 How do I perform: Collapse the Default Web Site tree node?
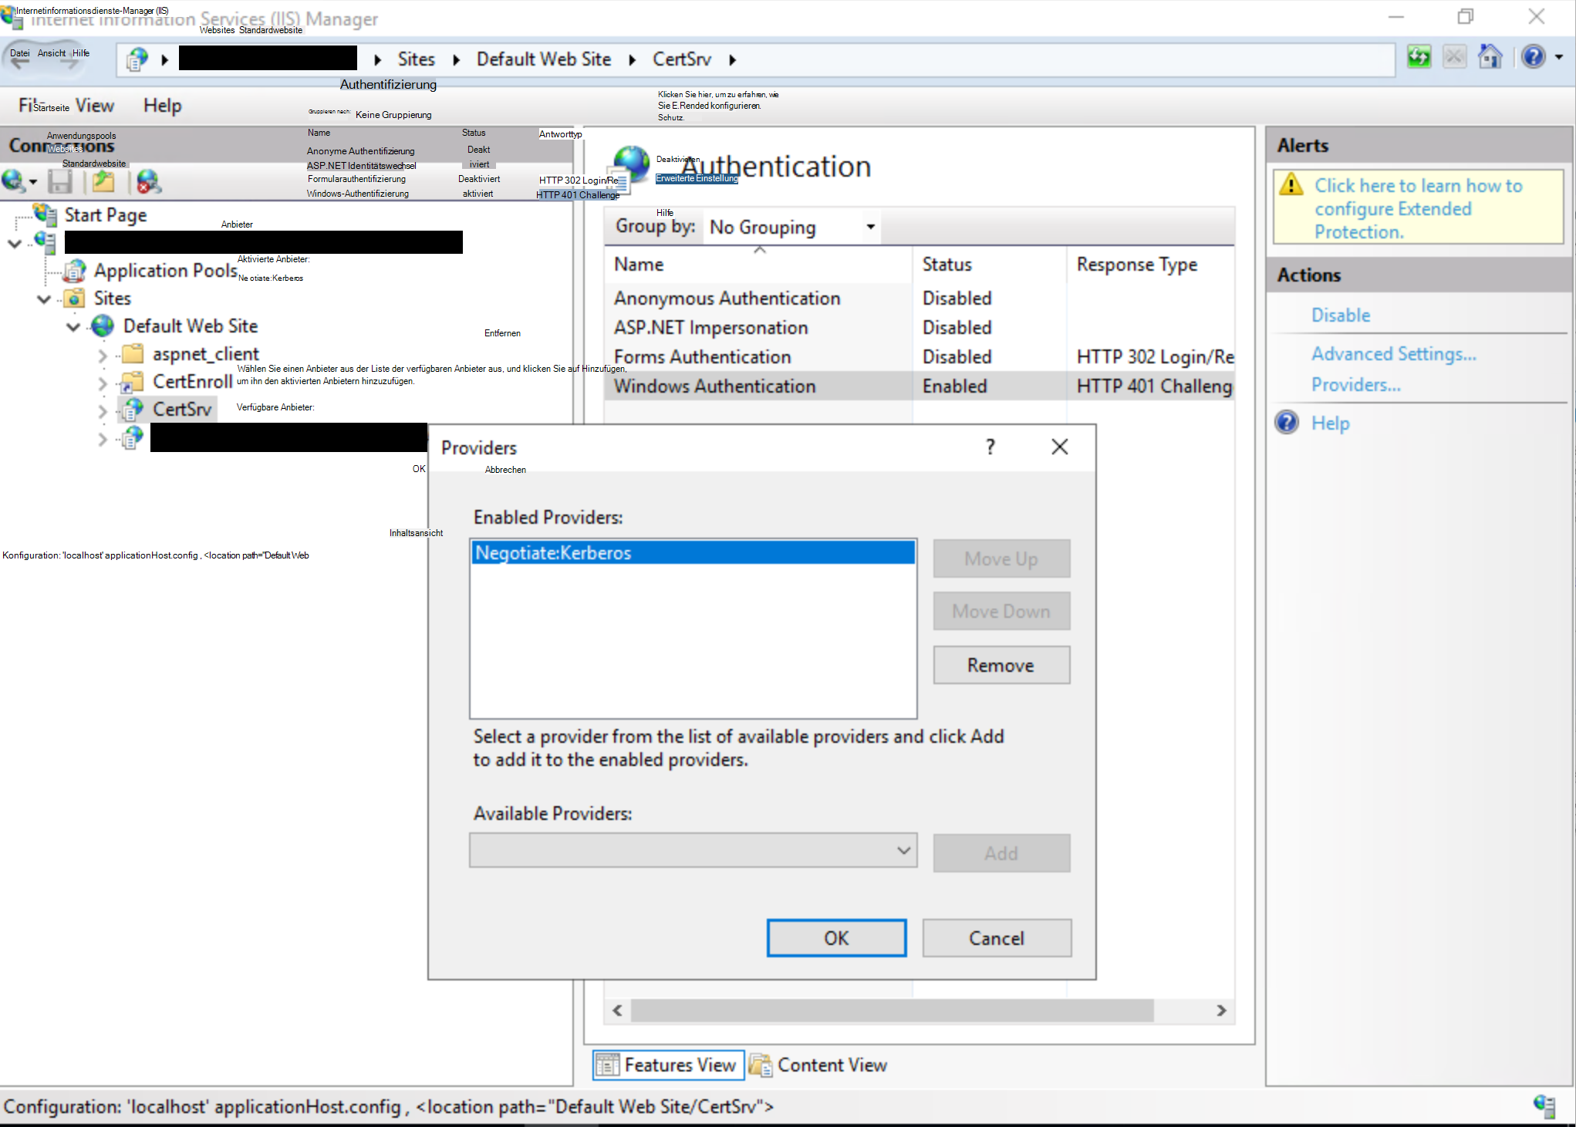[x=73, y=326]
